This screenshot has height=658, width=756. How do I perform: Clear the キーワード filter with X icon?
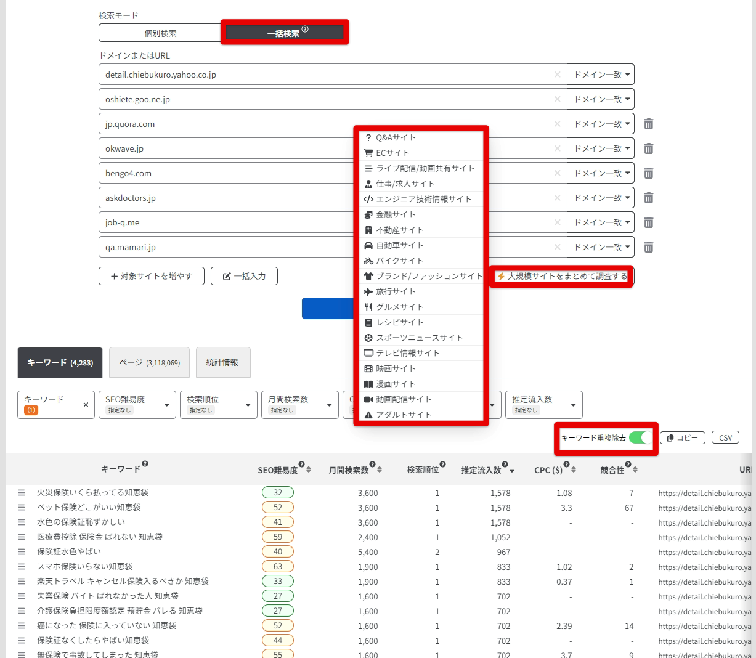click(x=86, y=405)
